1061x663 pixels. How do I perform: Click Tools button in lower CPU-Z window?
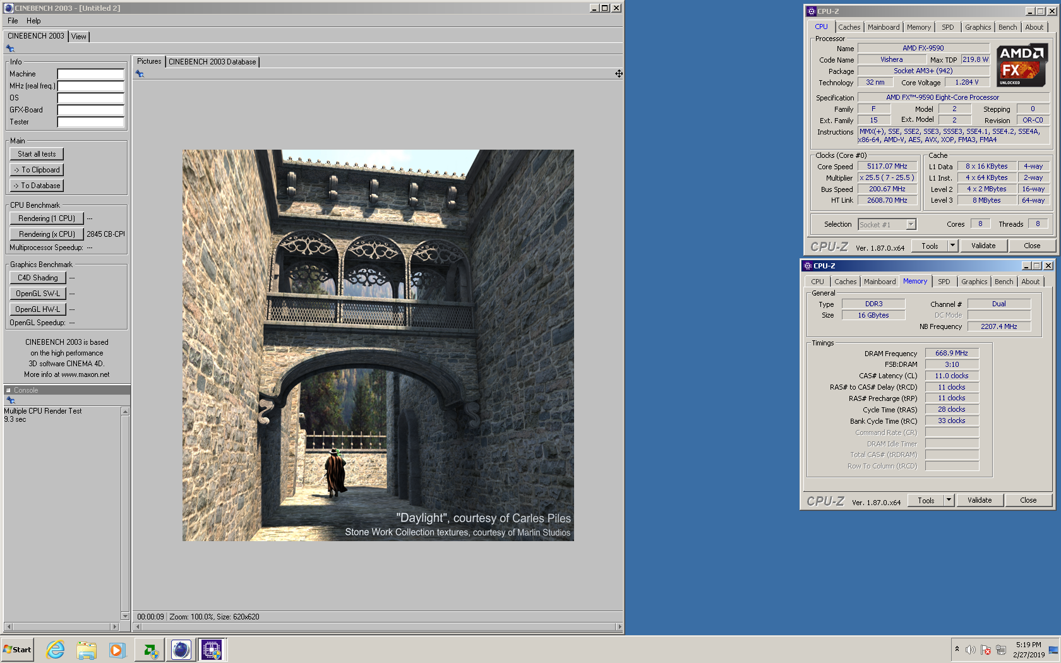point(926,500)
